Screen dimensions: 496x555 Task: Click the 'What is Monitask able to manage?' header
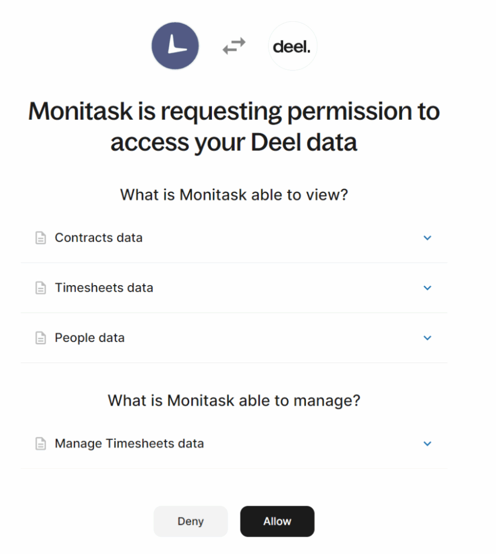click(233, 401)
